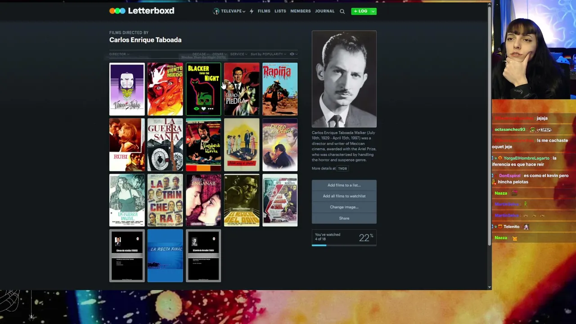Click Add all films to watchlist
Viewport: 576px width, 324px height.
point(344,196)
